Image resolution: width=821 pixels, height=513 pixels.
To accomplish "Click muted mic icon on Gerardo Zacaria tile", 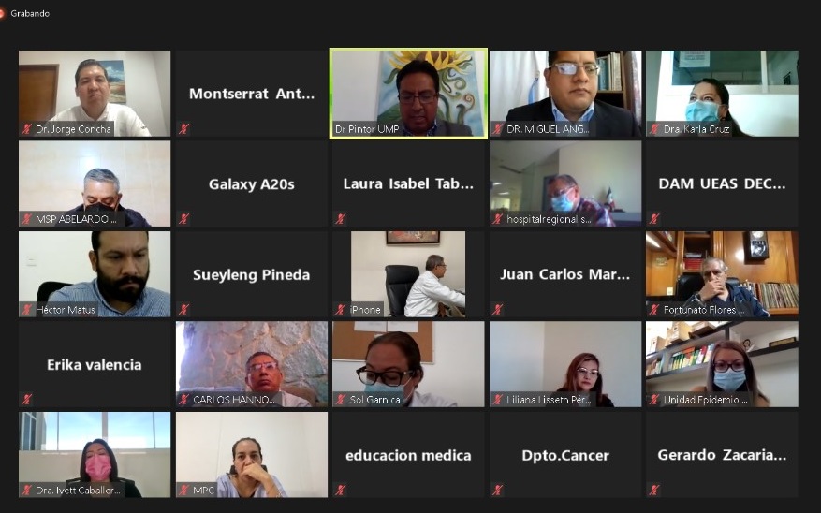I will 654,490.
